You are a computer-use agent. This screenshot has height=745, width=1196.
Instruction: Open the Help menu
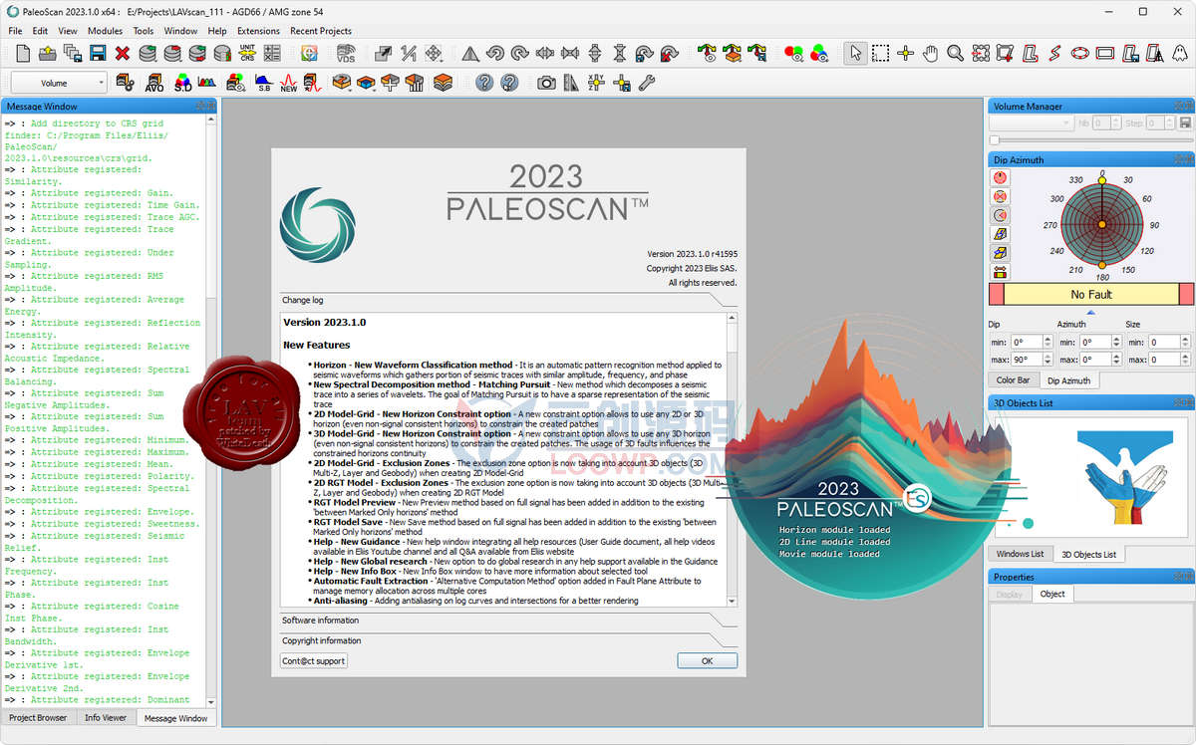(x=216, y=31)
